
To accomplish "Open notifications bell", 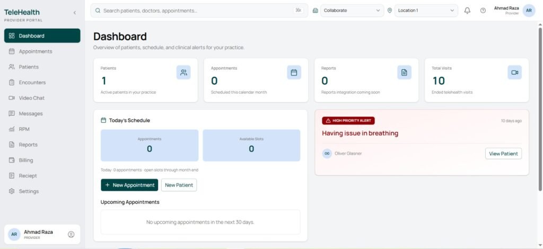I will (467, 11).
